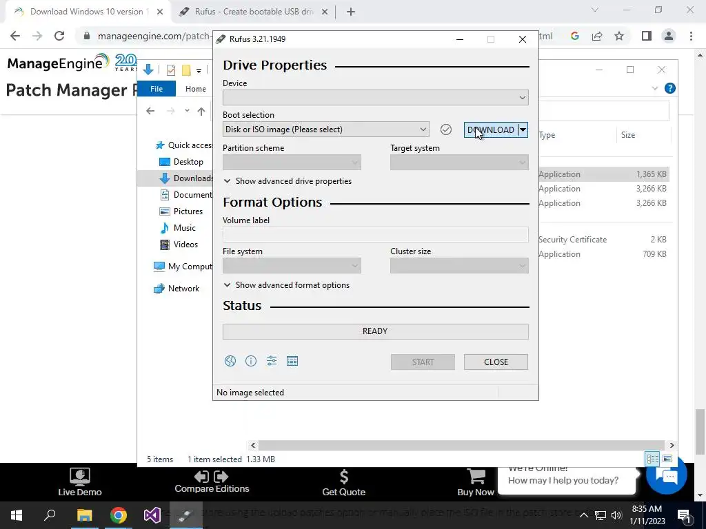
Task: Go up one folder in File Explorer
Action: click(201, 111)
